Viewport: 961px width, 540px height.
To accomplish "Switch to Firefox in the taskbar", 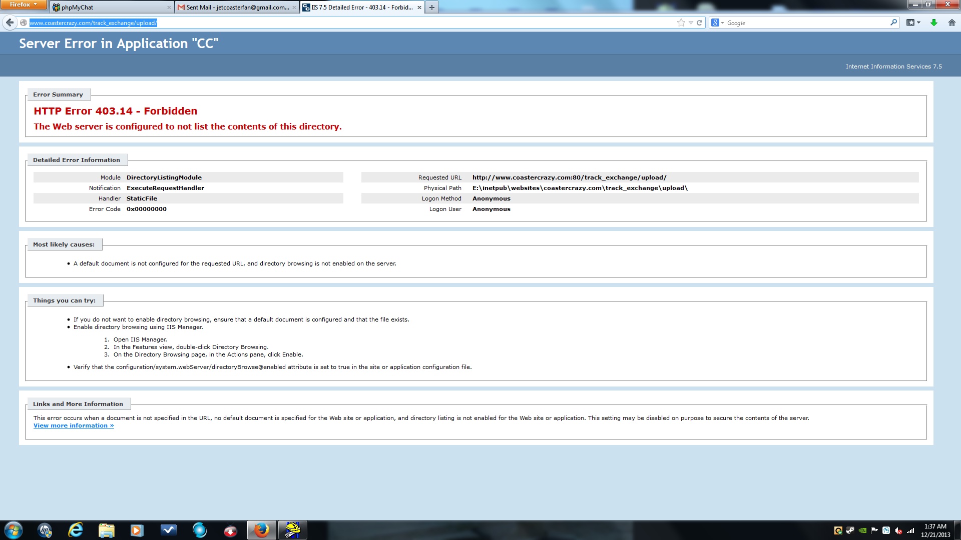I will point(261,530).
